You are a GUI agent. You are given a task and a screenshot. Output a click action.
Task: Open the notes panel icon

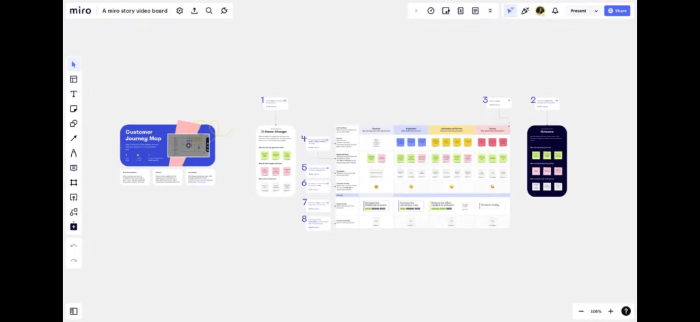475,11
